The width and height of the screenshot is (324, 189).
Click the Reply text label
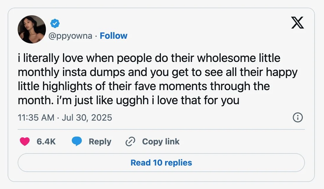[100, 141]
